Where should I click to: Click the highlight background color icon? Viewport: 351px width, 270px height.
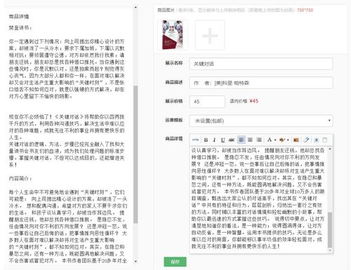click(282, 140)
